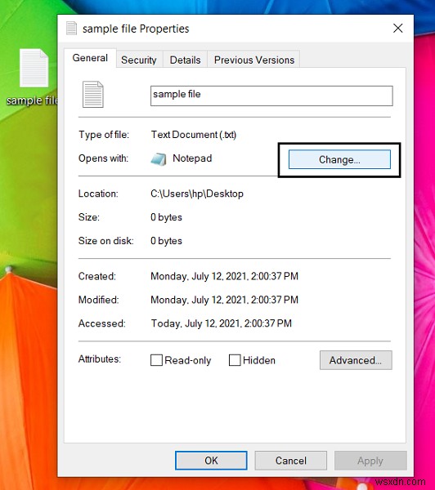Tick the Hidden attribute checkbox

click(x=235, y=360)
